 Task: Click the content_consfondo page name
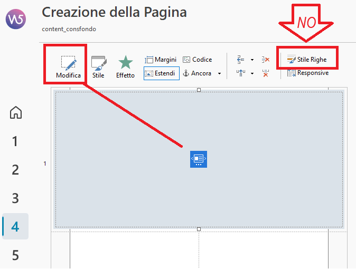[x=69, y=29]
